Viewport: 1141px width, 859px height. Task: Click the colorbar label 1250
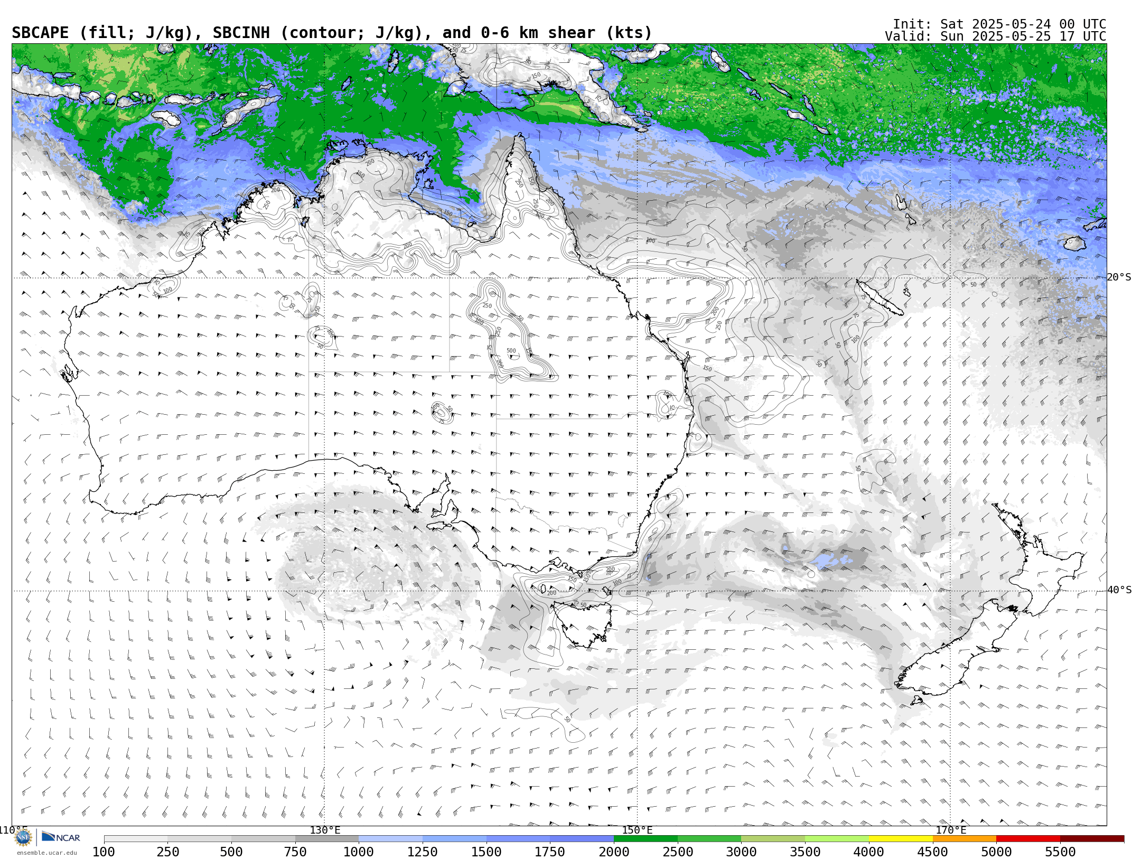[423, 852]
